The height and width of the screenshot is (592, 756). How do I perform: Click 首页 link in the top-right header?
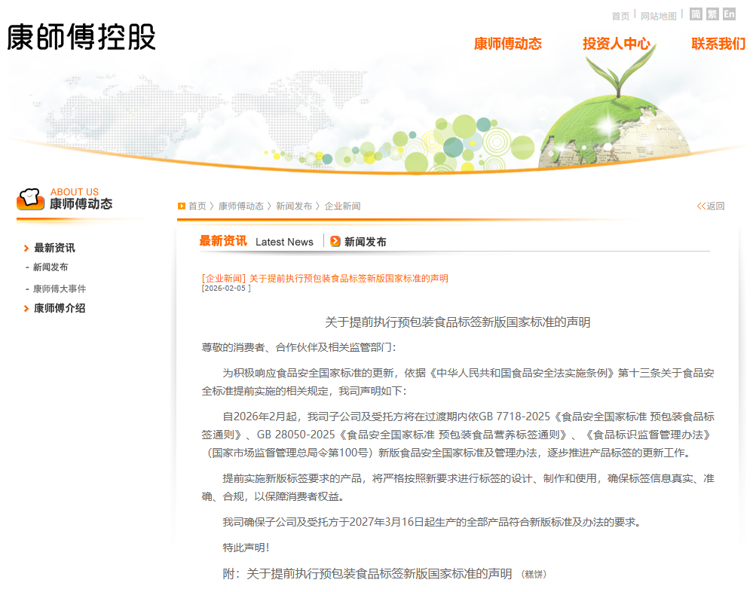tap(620, 16)
